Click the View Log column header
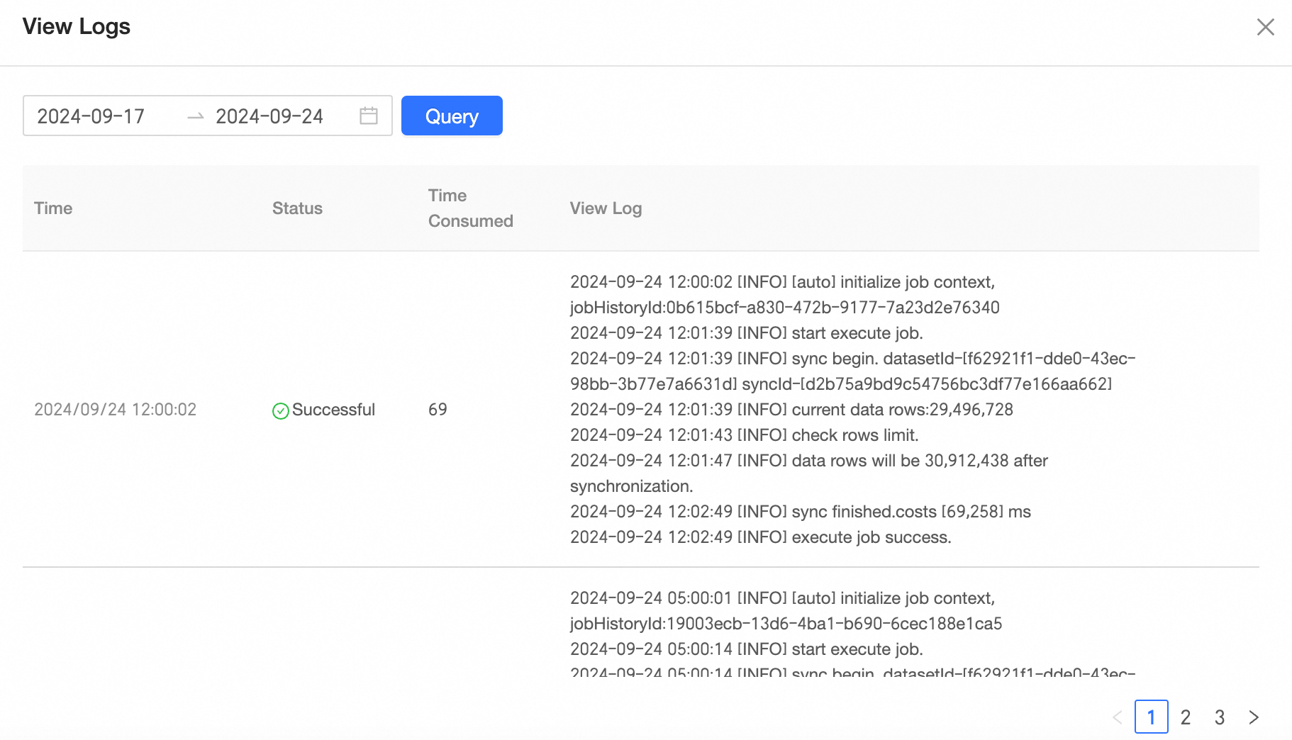Screen dimensions: 1292x740 (606, 208)
